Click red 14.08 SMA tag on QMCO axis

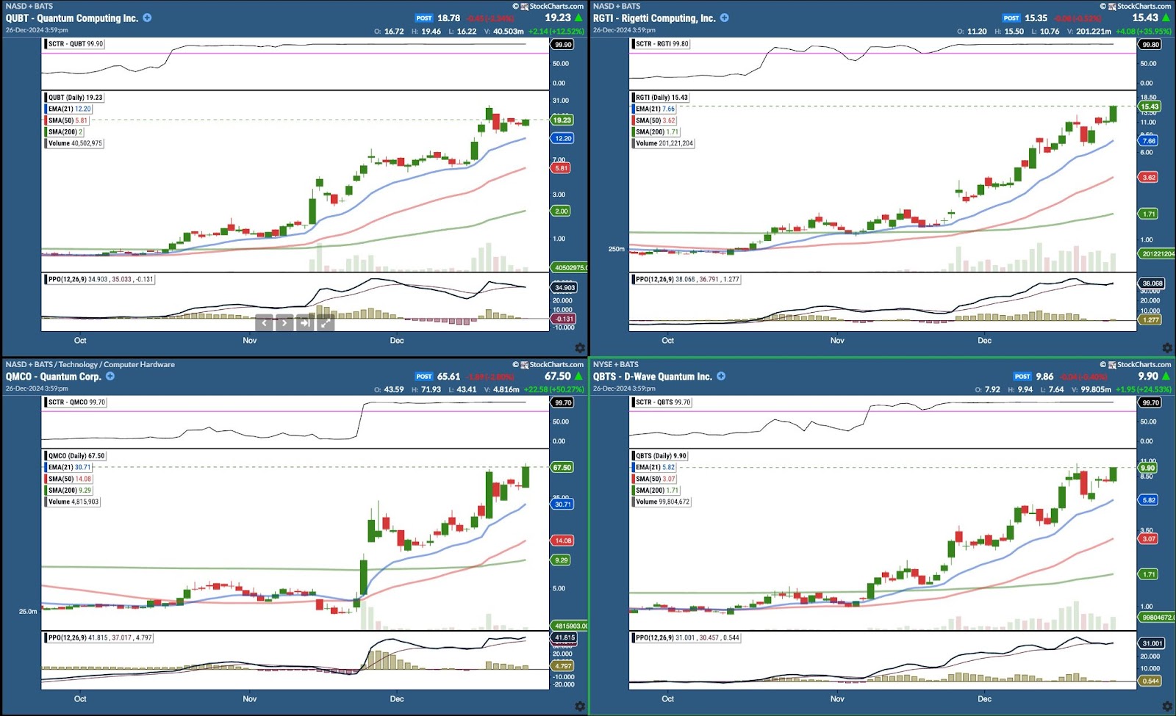coord(563,540)
